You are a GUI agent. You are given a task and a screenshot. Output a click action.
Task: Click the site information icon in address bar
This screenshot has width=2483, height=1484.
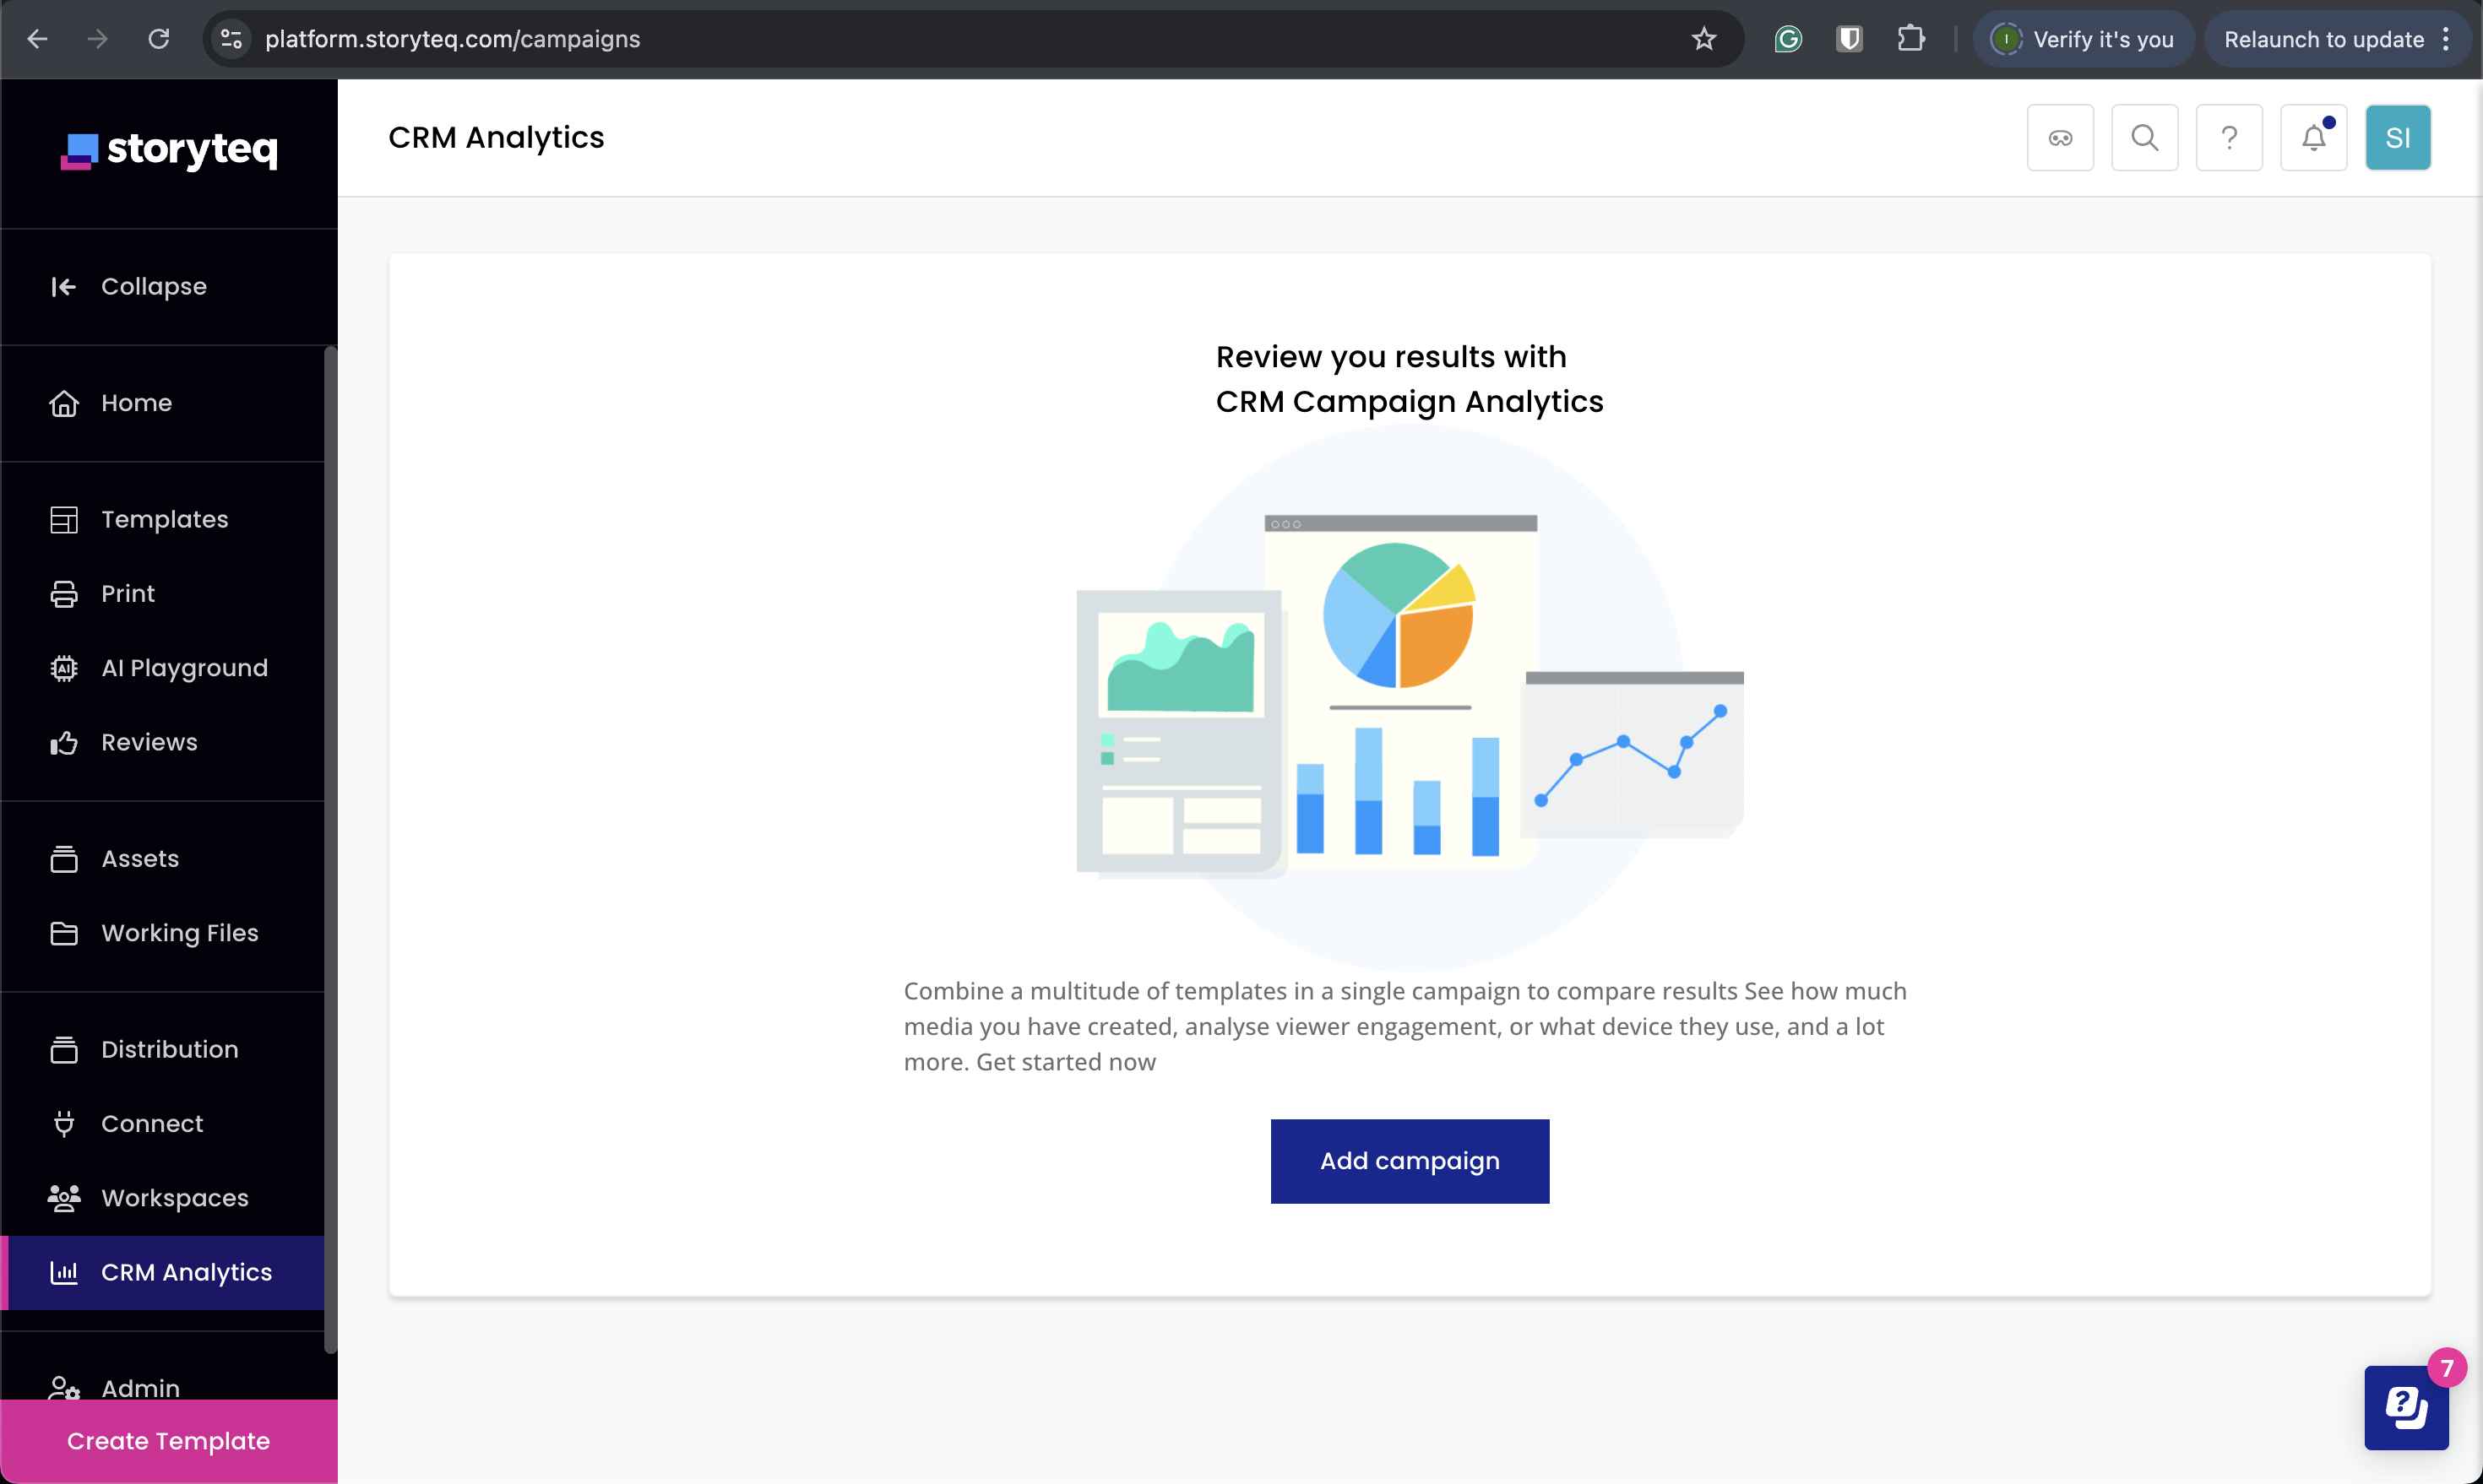pyautogui.click(x=231, y=39)
